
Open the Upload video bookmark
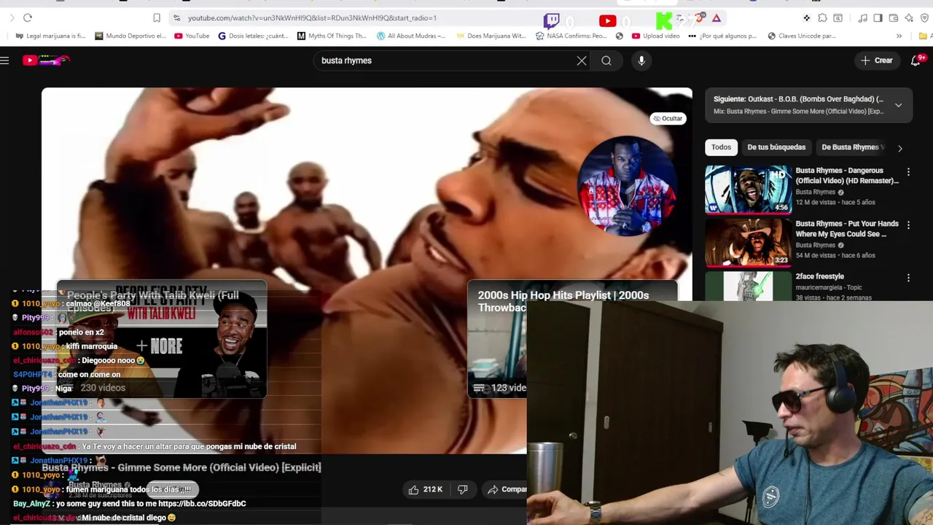[x=655, y=36]
